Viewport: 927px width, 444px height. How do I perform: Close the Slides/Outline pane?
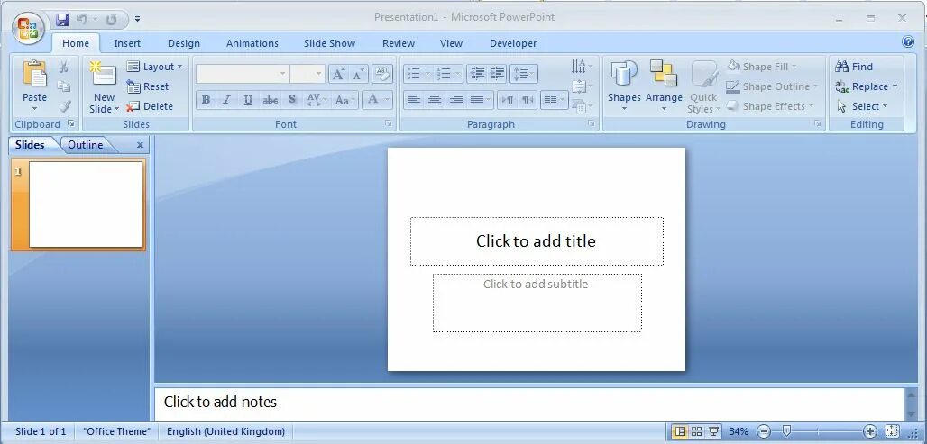pyautogui.click(x=140, y=145)
